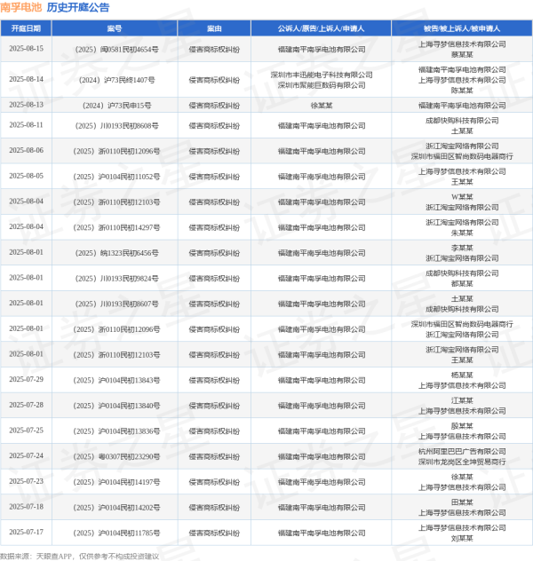
Task: Select case number 沪0104民初14202号
Action: [116, 508]
